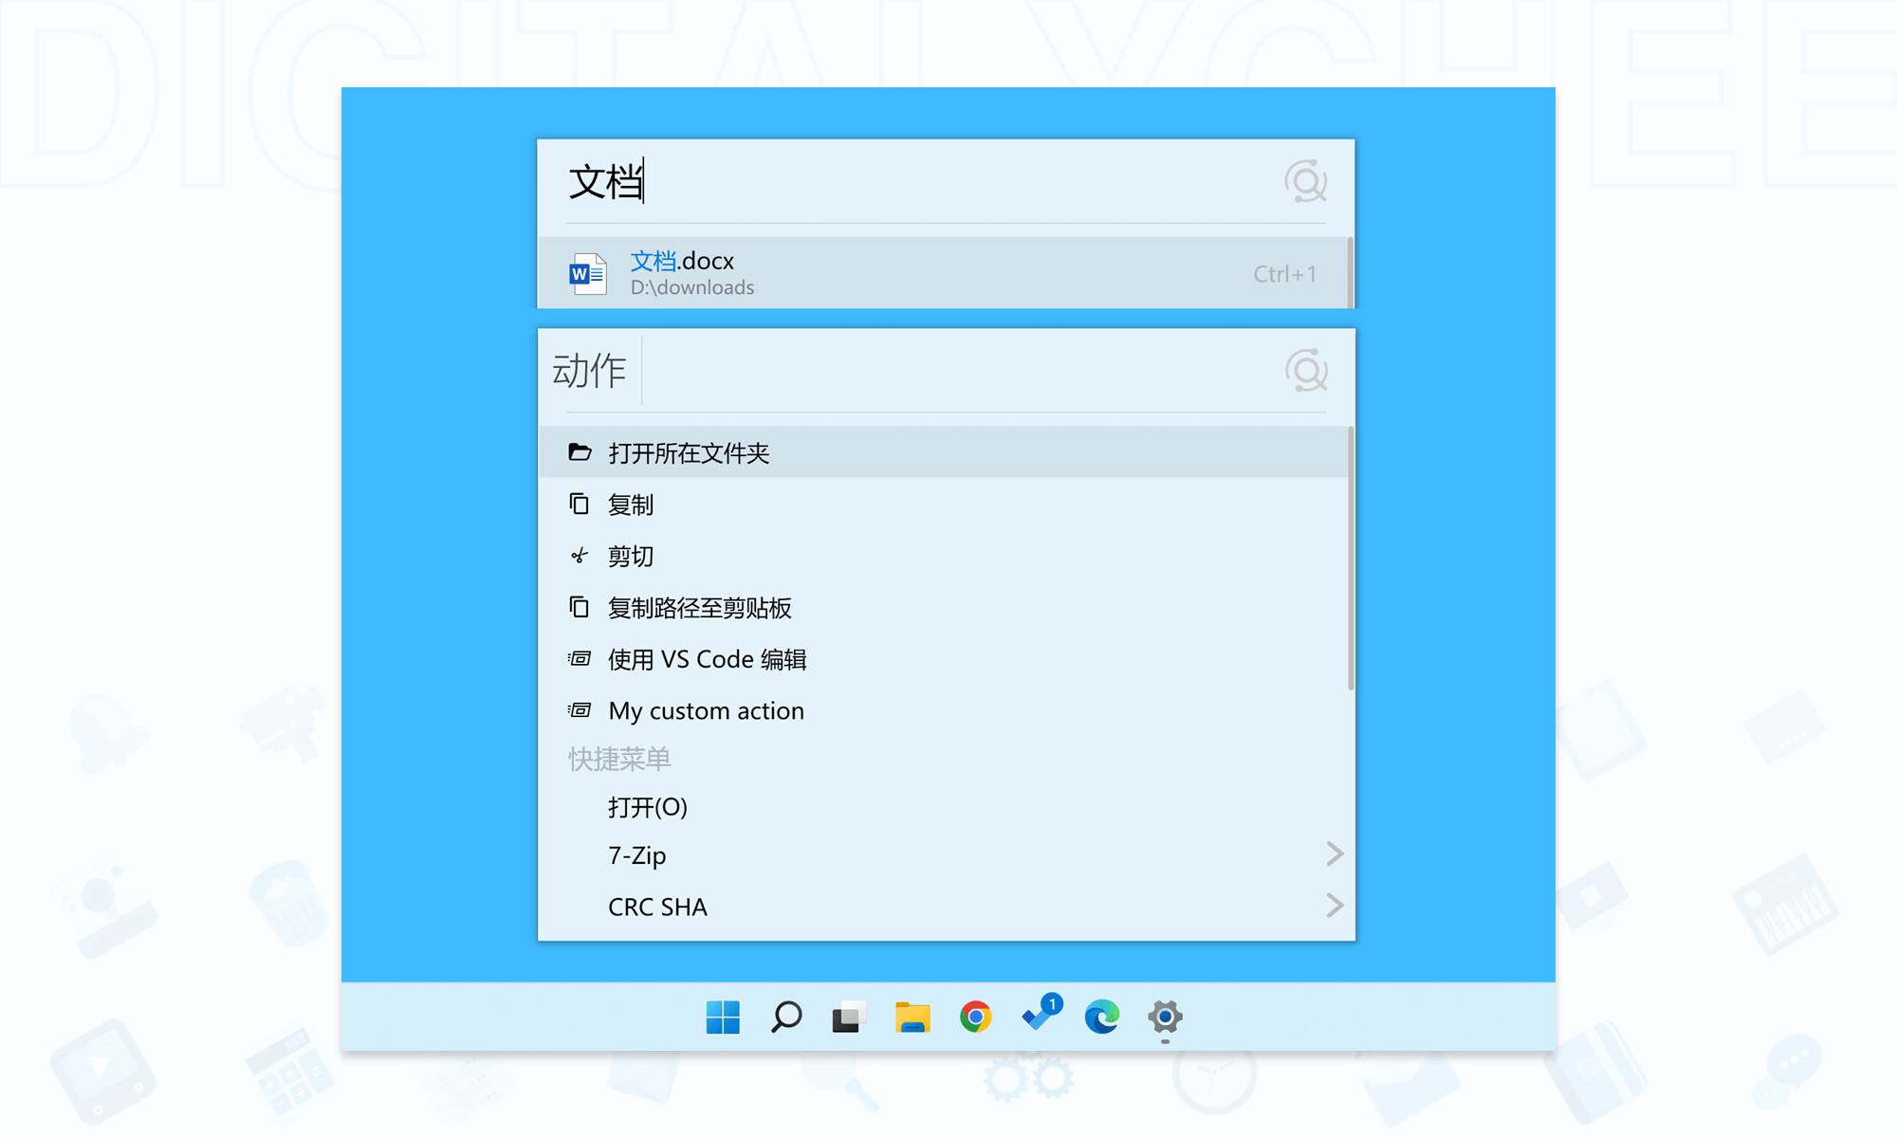Click the 打开所在文件夹 action entry

click(689, 453)
